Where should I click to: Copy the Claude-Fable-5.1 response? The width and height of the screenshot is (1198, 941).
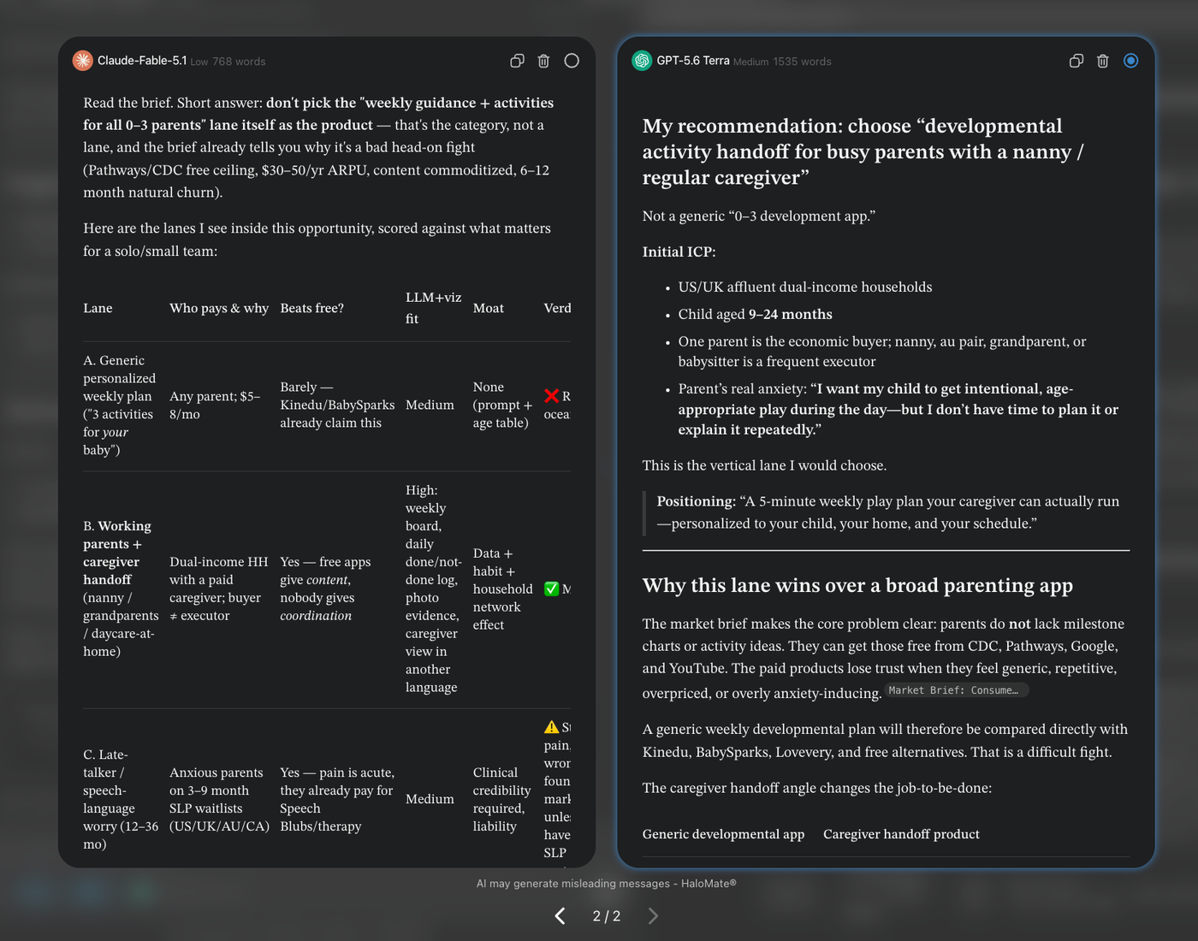pos(517,61)
